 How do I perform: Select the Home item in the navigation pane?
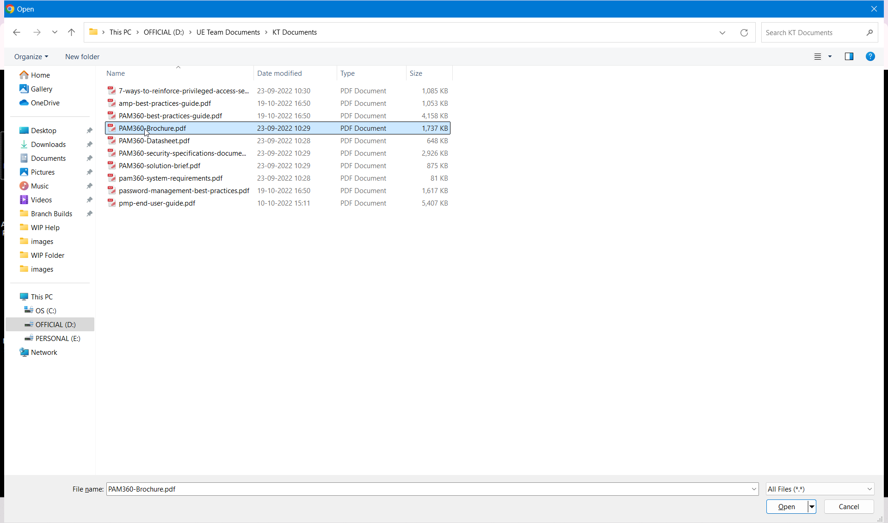coord(40,74)
